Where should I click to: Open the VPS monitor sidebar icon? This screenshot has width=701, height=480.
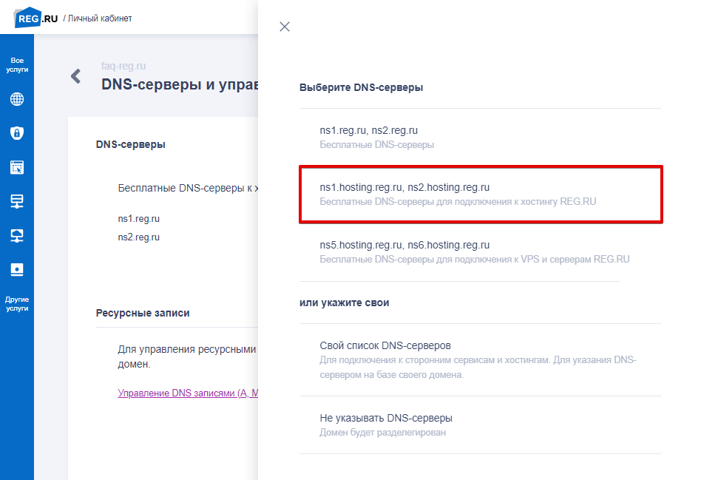coord(17,235)
